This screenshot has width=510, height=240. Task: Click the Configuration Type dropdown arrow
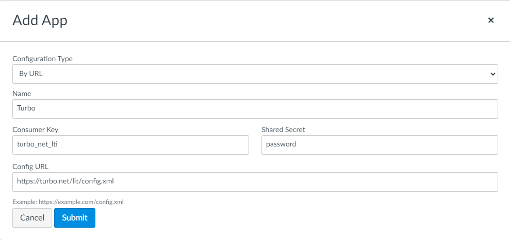(491, 74)
